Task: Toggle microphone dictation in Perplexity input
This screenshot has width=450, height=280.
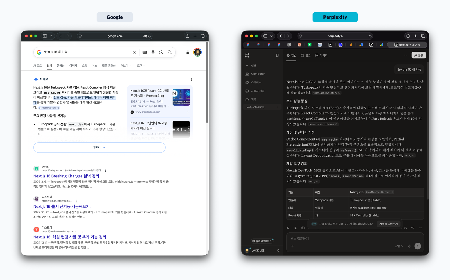Action: pyautogui.click(x=409, y=246)
